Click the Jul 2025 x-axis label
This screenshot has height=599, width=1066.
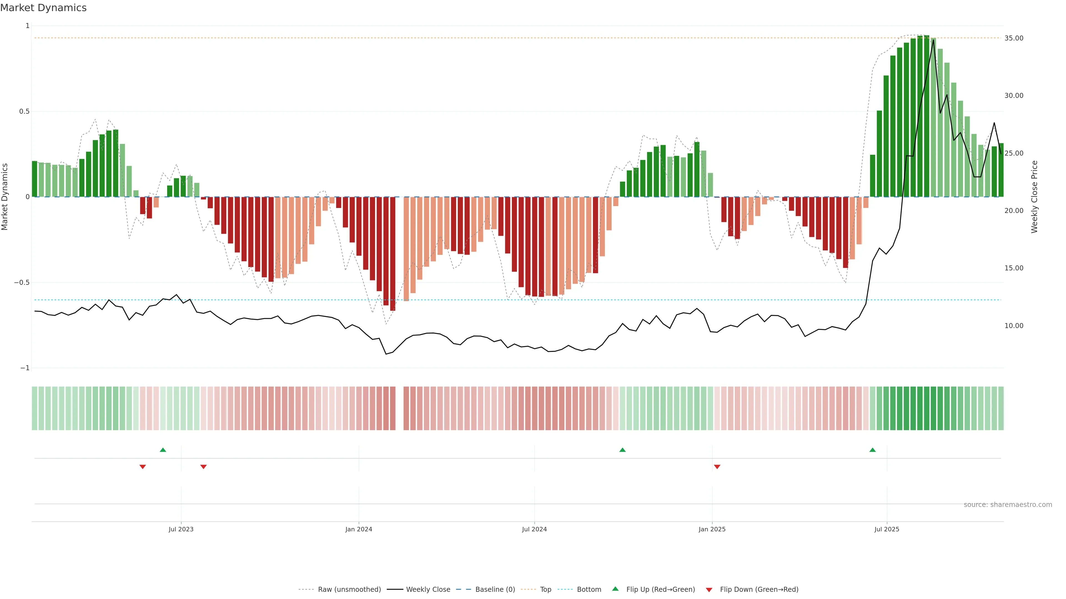pyautogui.click(x=887, y=529)
